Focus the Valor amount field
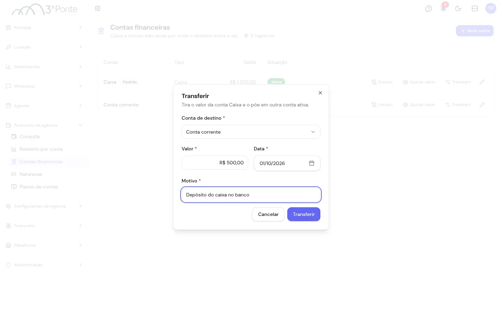This screenshot has height=314, width=502. pyautogui.click(x=215, y=163)
